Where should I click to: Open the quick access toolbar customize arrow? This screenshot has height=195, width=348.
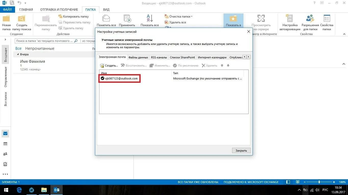coord(25,3)
